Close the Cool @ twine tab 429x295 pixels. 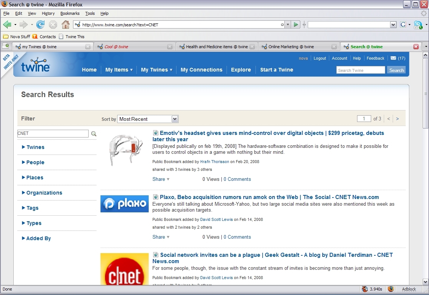(x=169, y=47)
